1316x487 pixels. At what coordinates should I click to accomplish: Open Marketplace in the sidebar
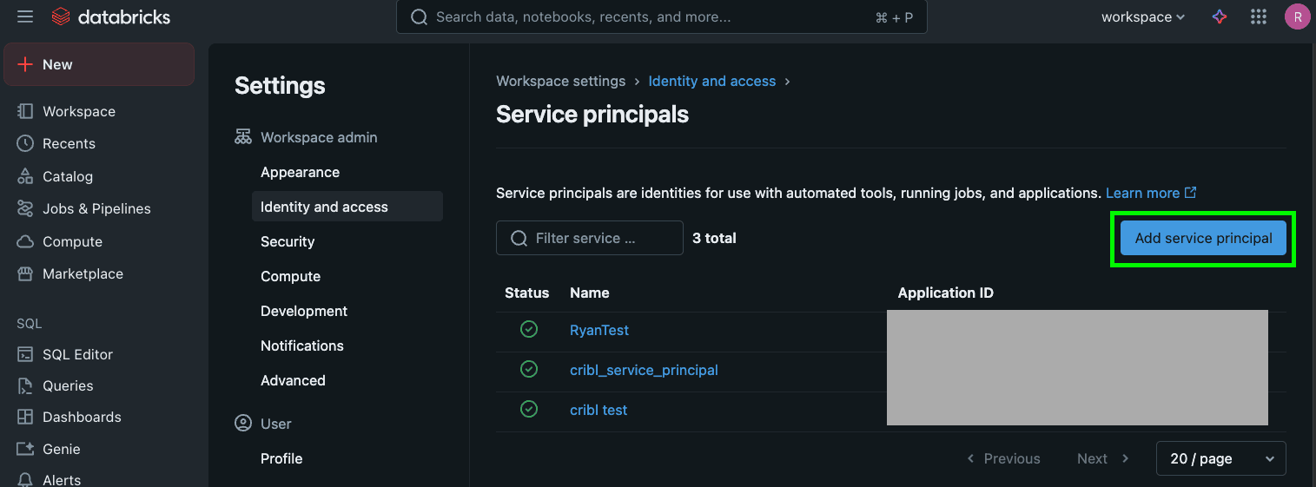click(x=83, y=273)
